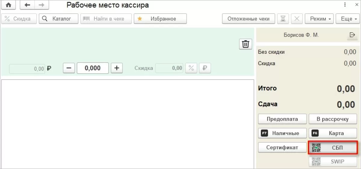Click into the quantity field 0,000
The height and width of the screenshot is (169, 361).
pyautogui.click(x=93, y=68)
